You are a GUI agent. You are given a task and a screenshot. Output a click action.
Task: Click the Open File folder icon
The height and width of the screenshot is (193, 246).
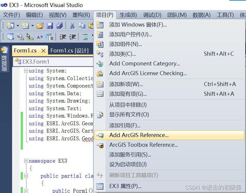coord(40,26)
